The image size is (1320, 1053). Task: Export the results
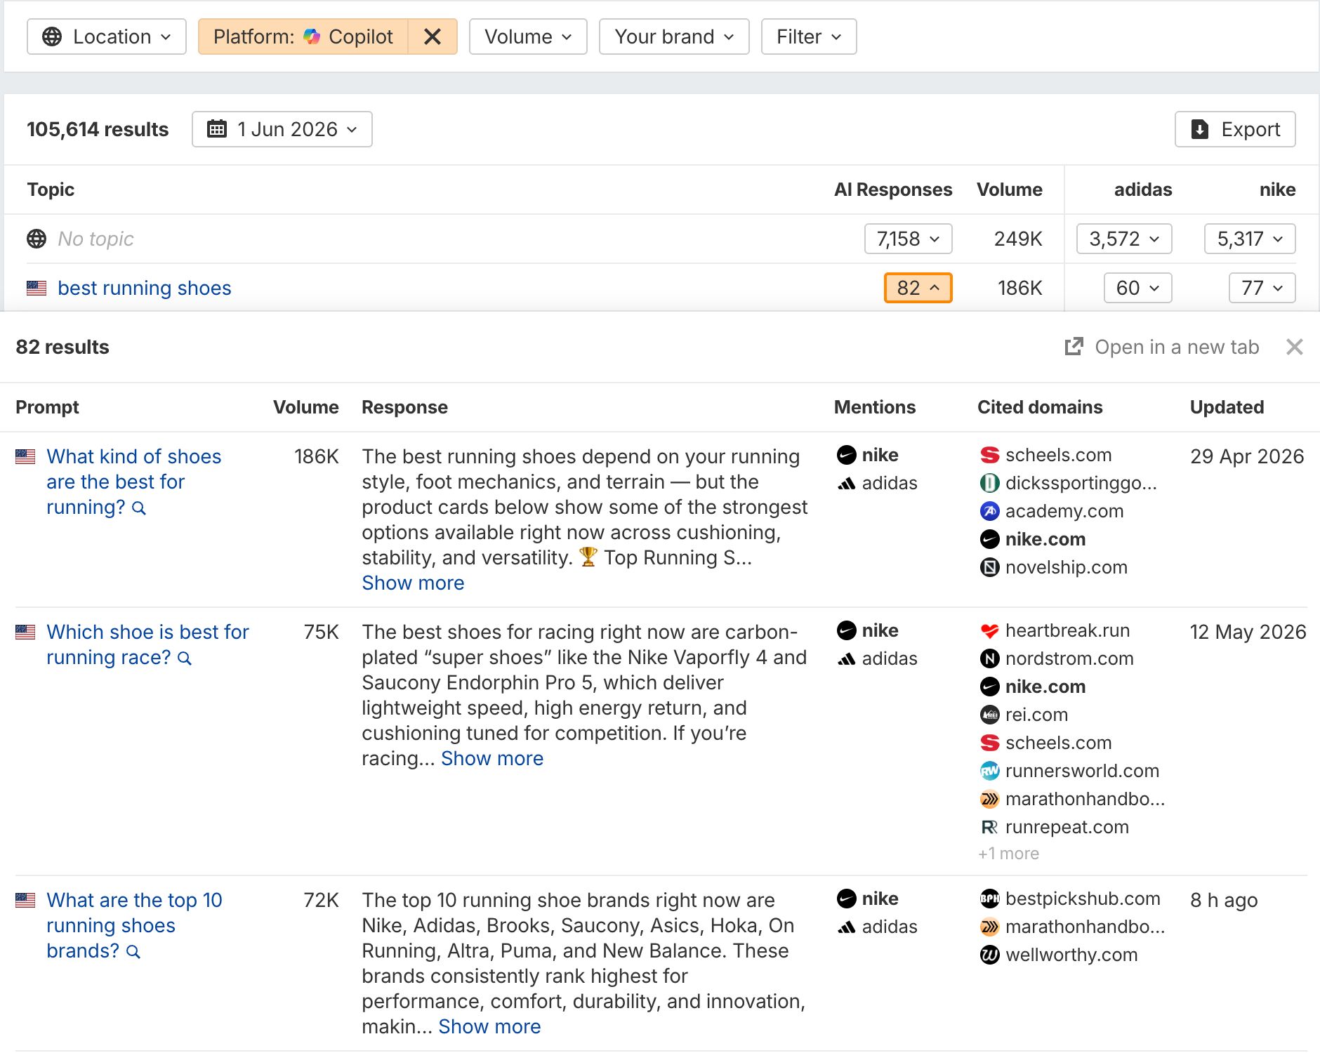(1235, 129)
